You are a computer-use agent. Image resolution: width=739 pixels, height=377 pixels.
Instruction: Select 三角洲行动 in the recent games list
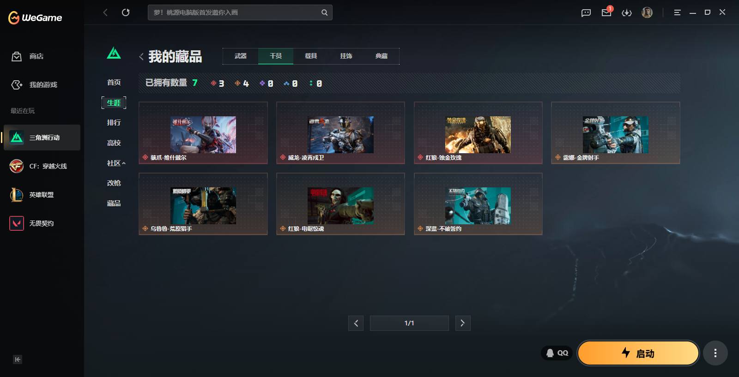tap(42, 138)
